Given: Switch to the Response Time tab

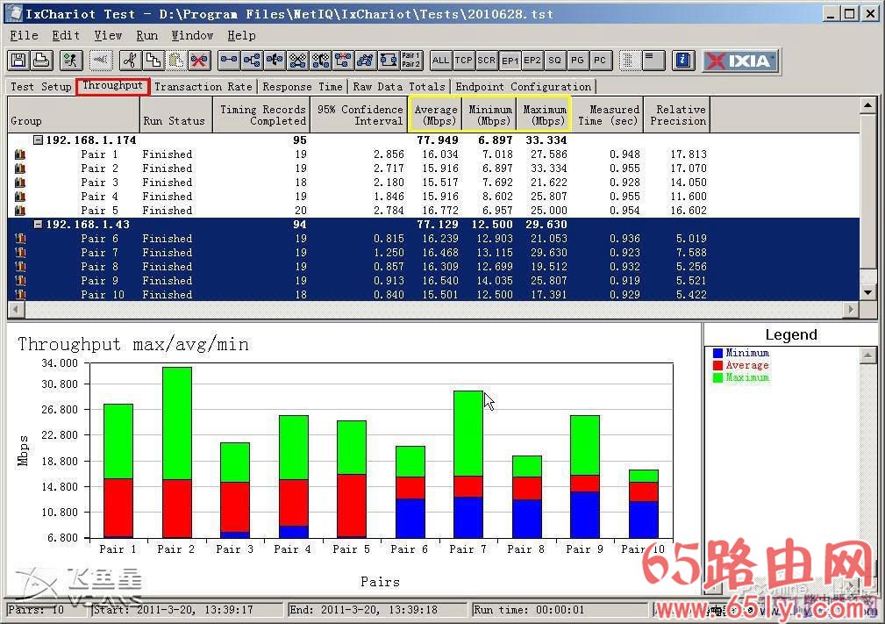Looking at the screenshot, I should [303, 86].
